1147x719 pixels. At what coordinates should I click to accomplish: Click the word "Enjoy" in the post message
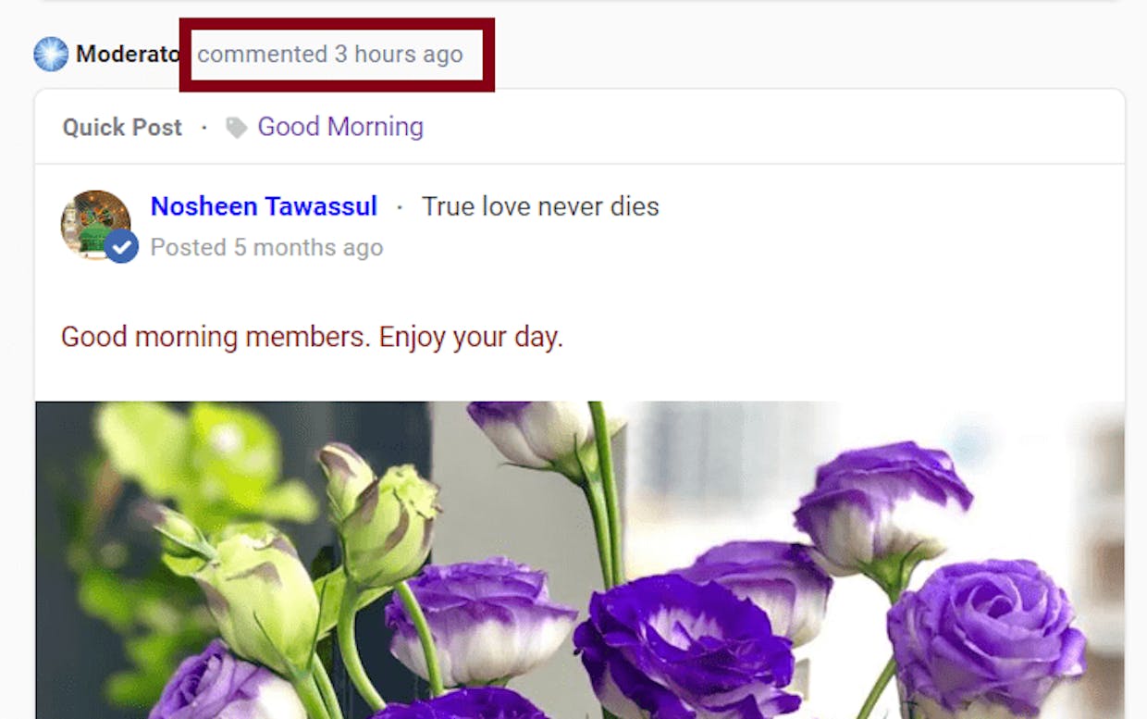(x=413, y=337)
